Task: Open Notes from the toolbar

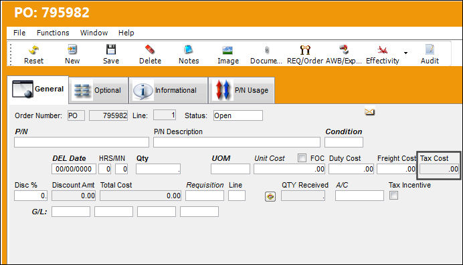Action: [189, 49]
